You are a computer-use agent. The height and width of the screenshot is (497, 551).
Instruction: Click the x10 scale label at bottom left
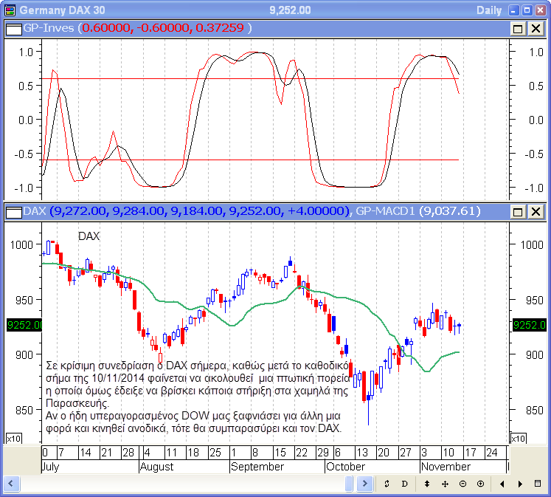pyautogui.click(x=13, y=439)
